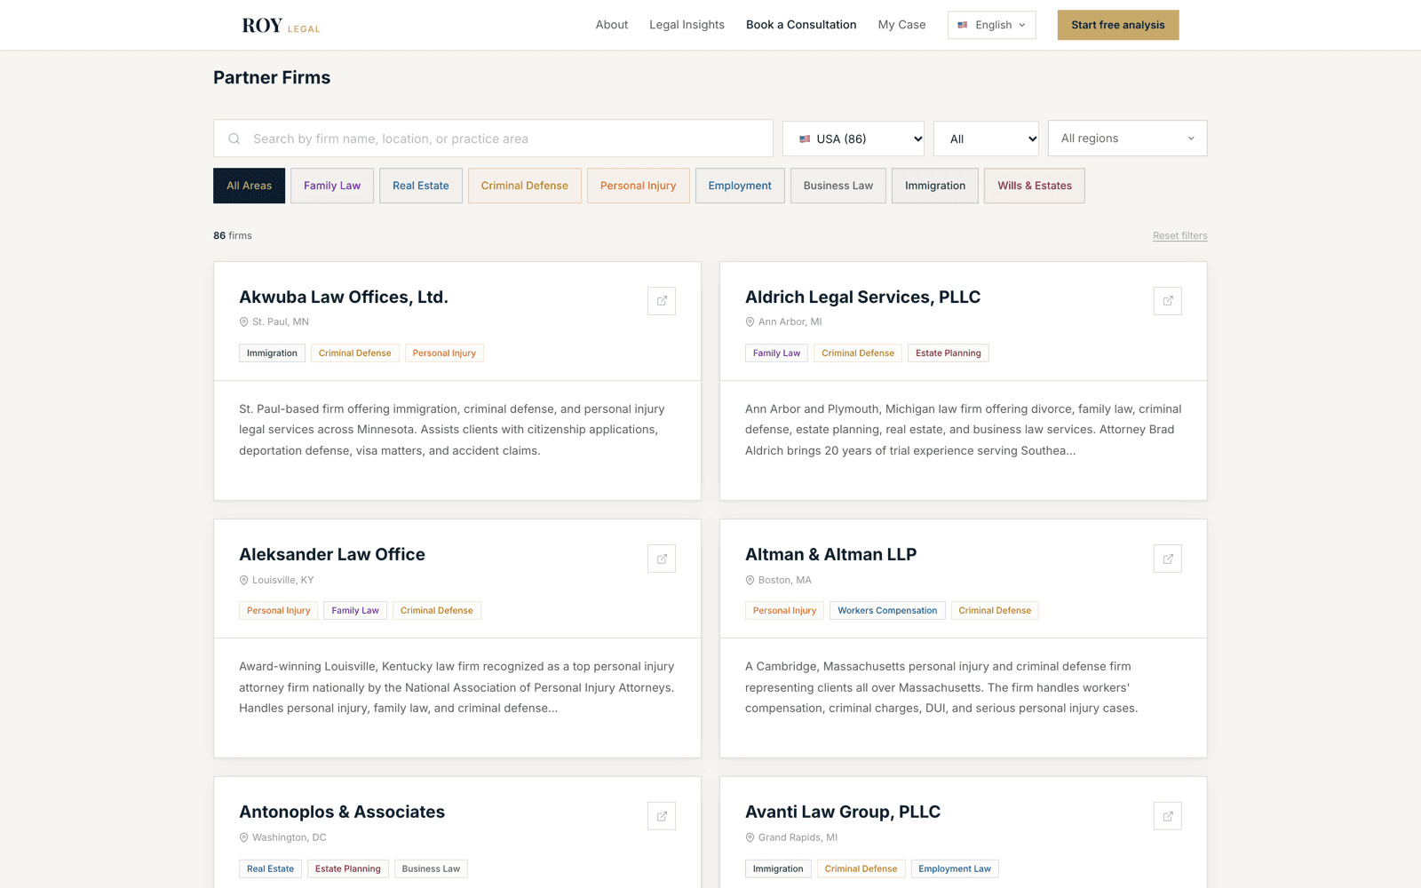Filter by Criminal Defense practice area
The width and height of the screenshot is (1421, 888).
[x=525, y=186]
